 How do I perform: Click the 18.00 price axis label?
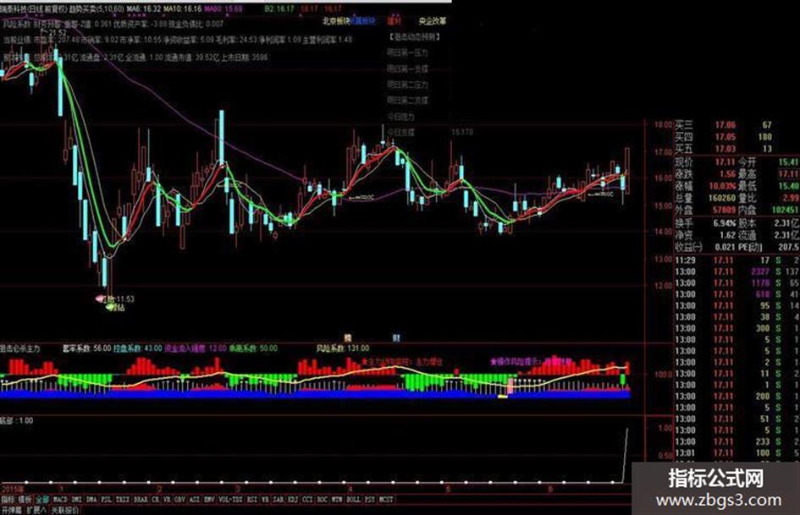point(663,124)
